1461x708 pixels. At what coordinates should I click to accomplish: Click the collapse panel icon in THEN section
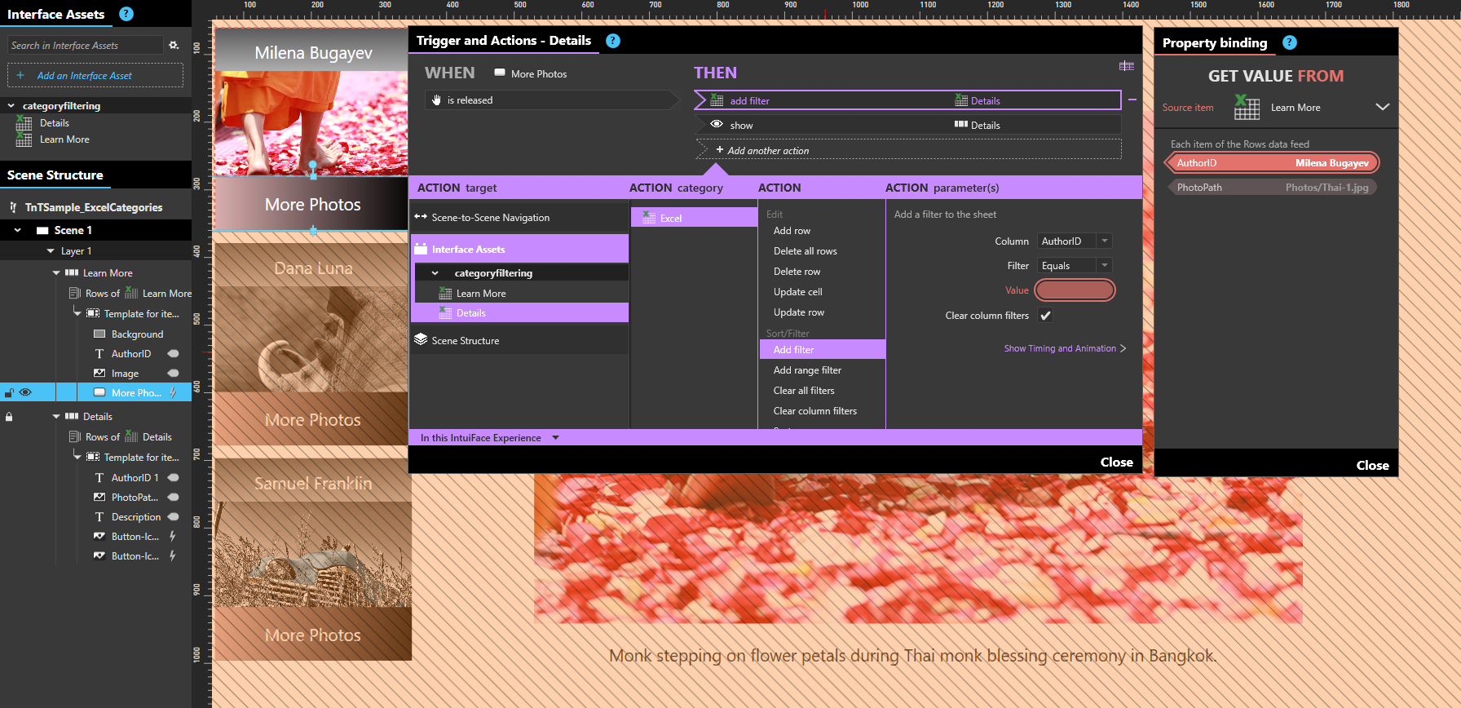coord(1126,66)
